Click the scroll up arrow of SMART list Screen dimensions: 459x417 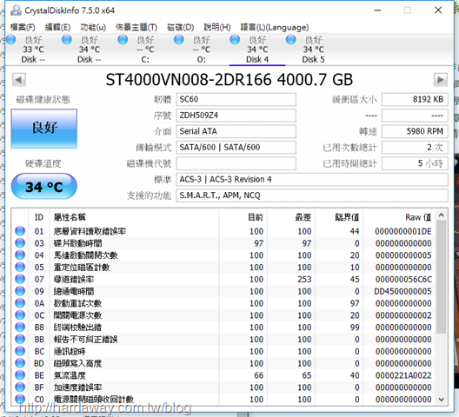point(441,215)
